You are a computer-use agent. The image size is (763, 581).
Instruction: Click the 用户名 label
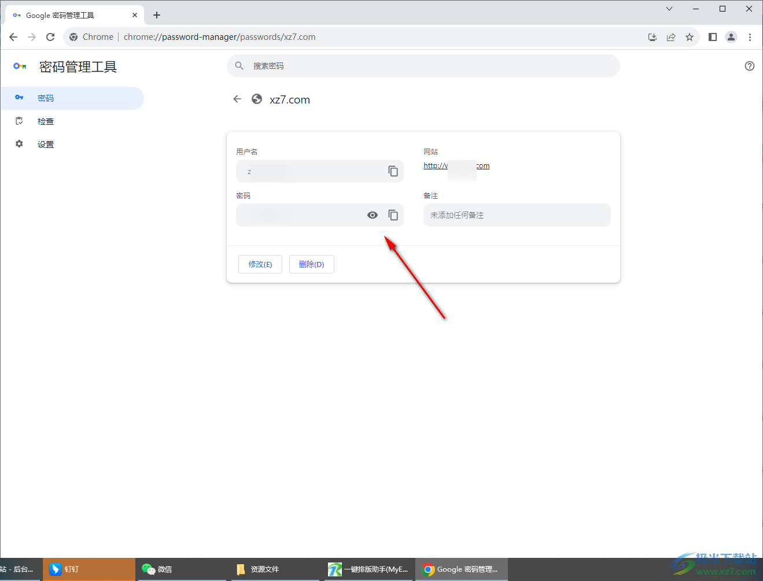click(x=247, y=152)
